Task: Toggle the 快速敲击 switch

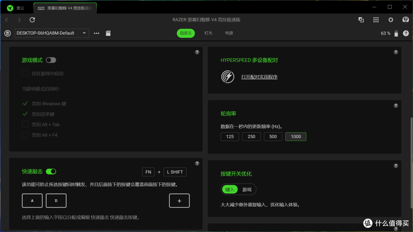Action: point(51,172)
